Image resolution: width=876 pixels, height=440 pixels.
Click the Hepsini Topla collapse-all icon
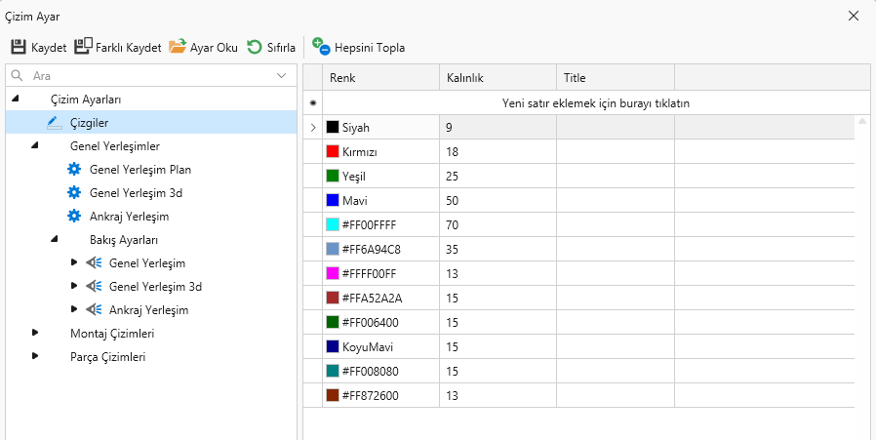pos(321,47)
